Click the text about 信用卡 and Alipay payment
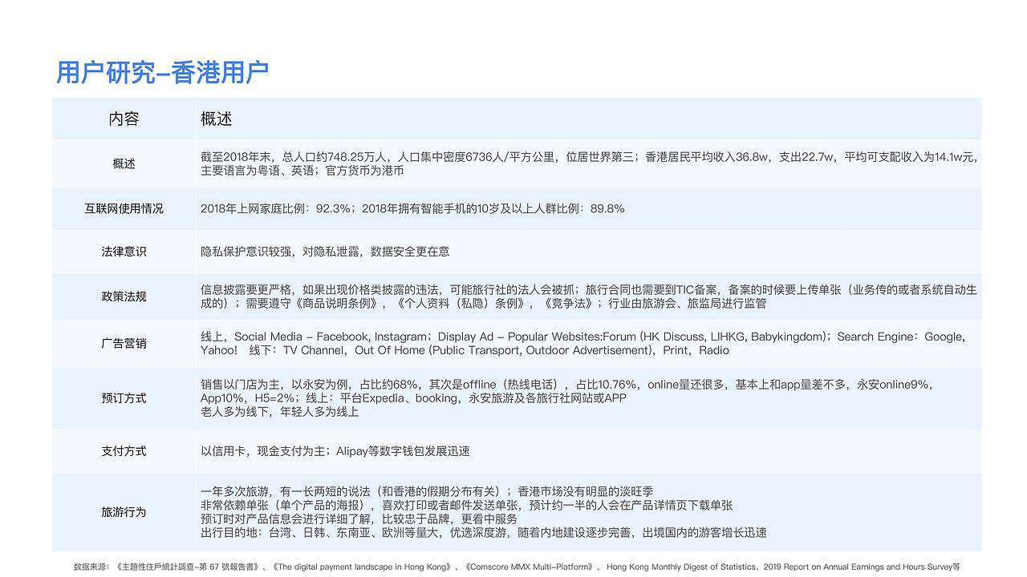1027x577 pixels. point(335,451)
